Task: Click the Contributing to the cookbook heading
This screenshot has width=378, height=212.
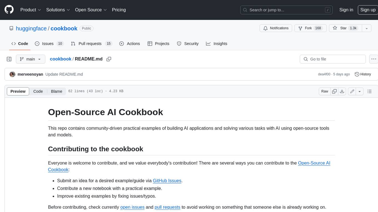Action: (x=96, y=149)
